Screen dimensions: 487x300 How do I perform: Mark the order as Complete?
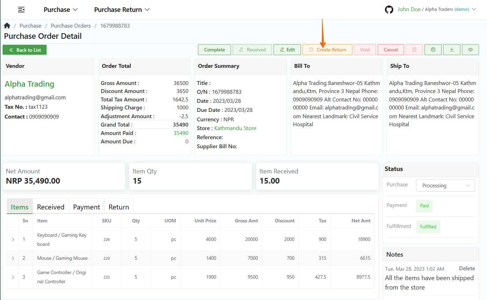(215, 50)
